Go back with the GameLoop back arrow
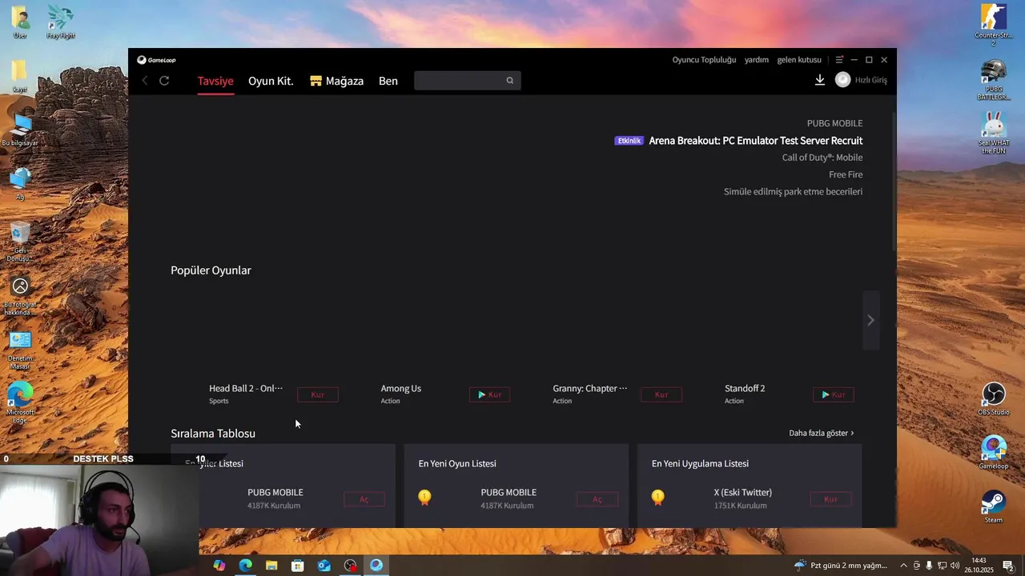 (x=145, y=80)
